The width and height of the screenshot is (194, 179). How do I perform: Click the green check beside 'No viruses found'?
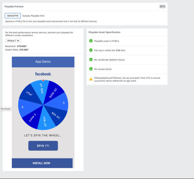click(91, 69)
